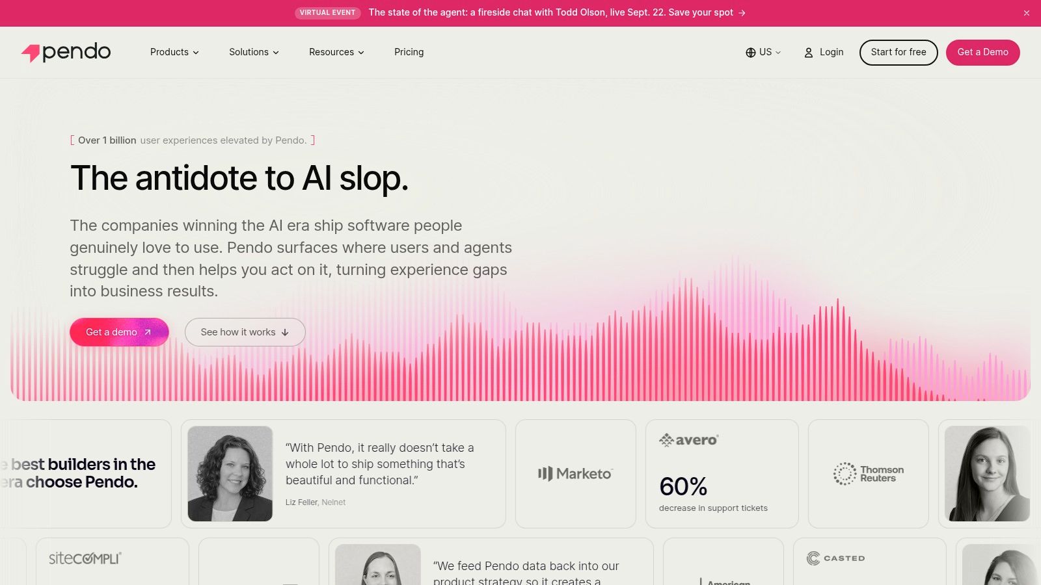Click the Liz Feller, Nelnet attribution
The height and width of the screenshot is (585, 1041).
(x=316, y=502)
